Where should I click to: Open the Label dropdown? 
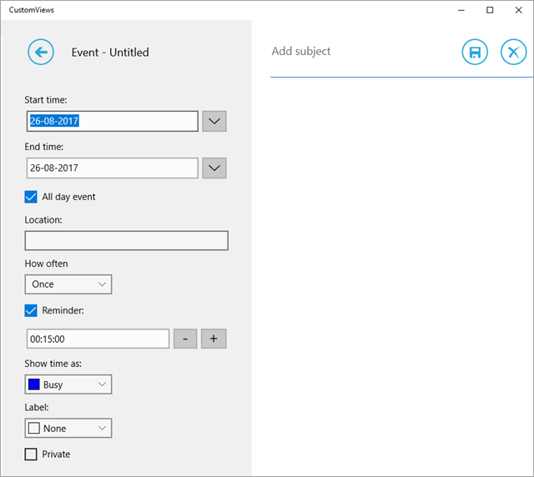coord(68,428)
